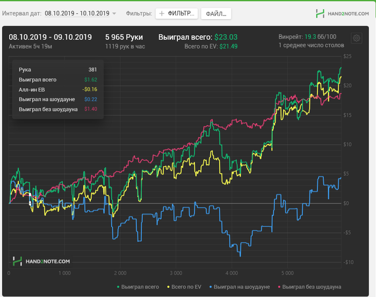Click the plus icon on filter button
Viewport: 376px width, 297px height.
162,13
